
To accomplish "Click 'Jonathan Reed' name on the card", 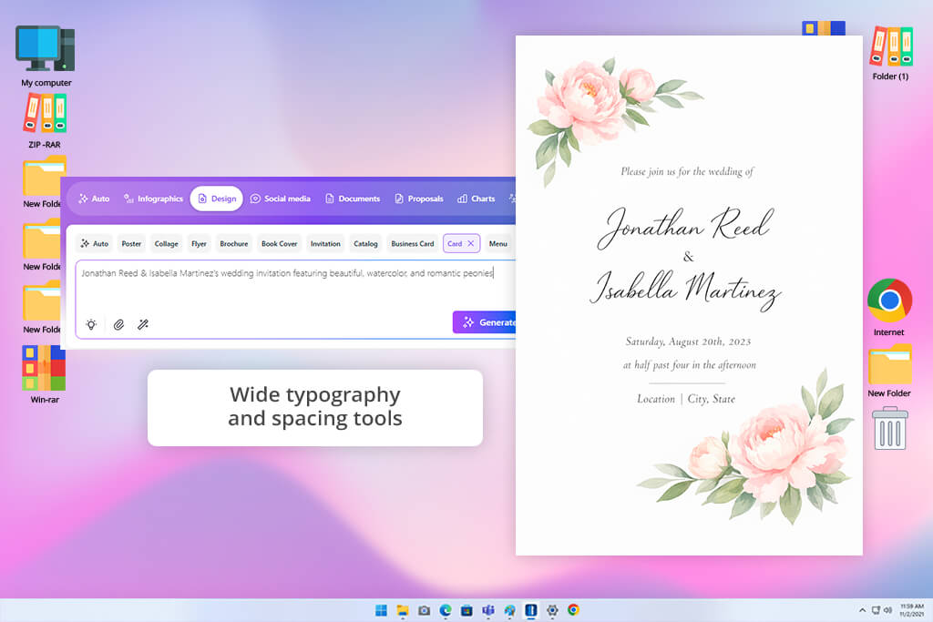I will [x=685, y=227].
